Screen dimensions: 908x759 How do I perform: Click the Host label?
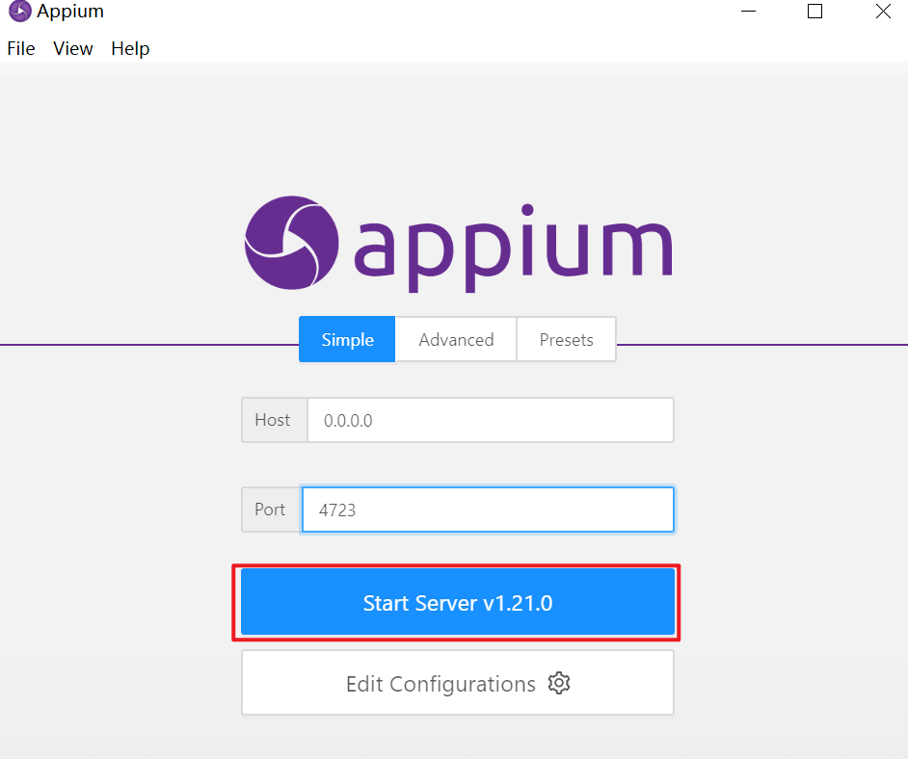273,420
